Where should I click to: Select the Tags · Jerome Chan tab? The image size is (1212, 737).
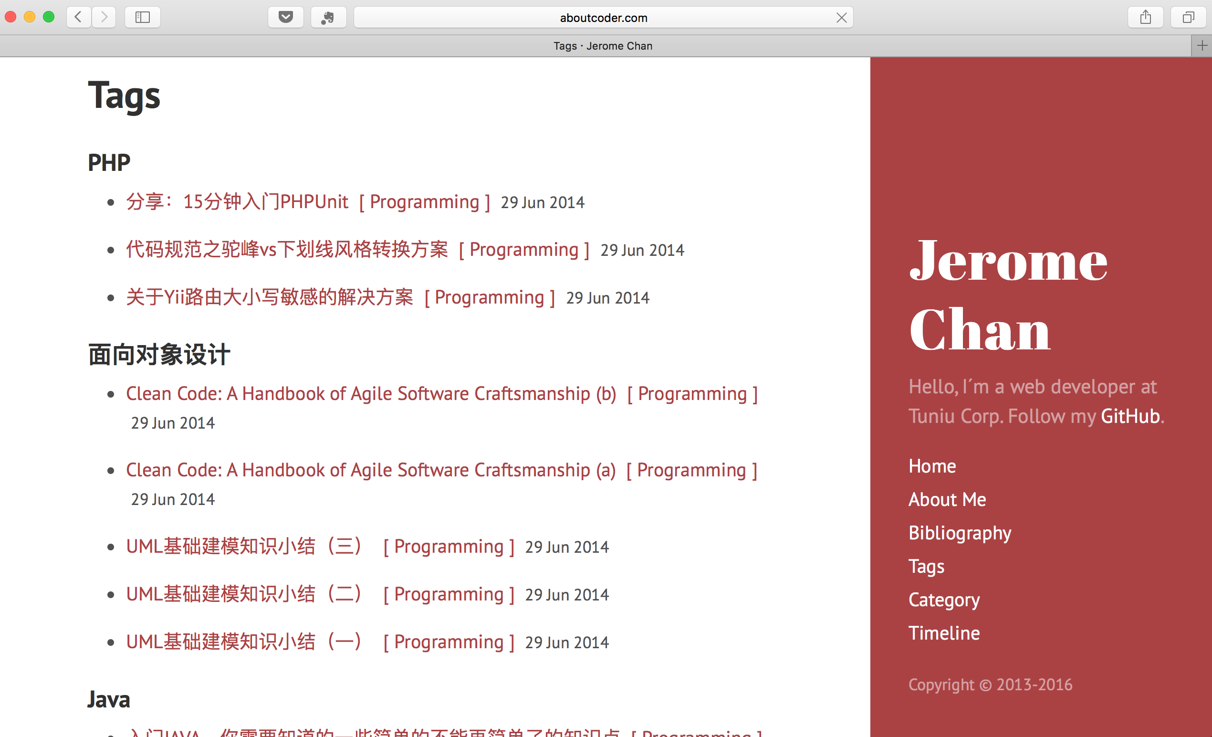coord(603,46)
